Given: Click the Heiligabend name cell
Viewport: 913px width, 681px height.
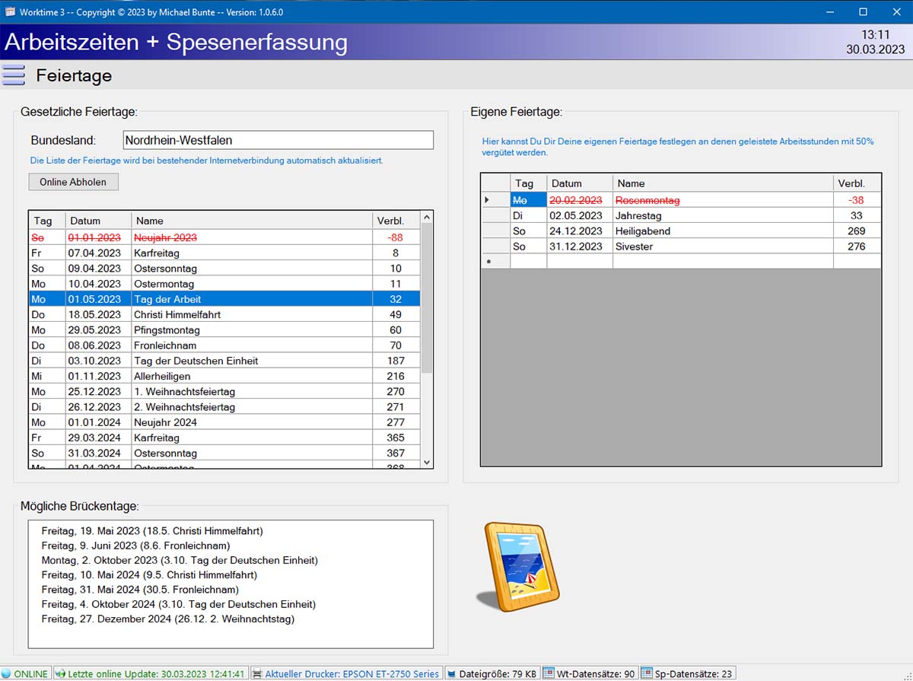Looking at the screenshot, I should [723, 231].
